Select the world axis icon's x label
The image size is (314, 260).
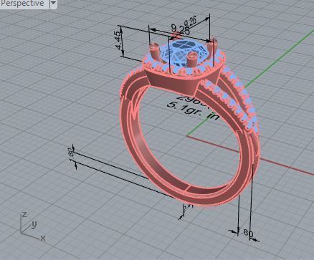[x=43, y=238]
